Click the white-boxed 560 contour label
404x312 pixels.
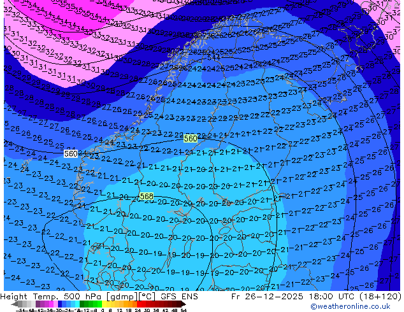pos(71,154)
